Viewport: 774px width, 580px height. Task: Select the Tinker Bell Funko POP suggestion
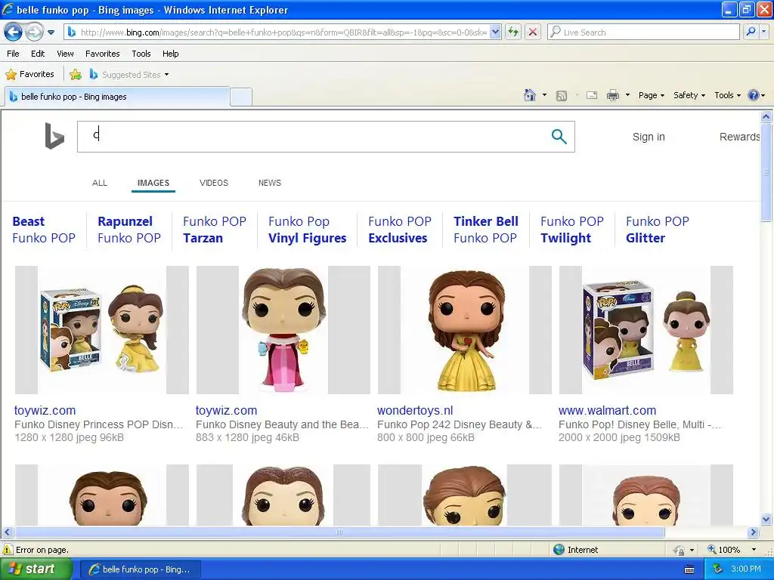[x=486, y=230]
